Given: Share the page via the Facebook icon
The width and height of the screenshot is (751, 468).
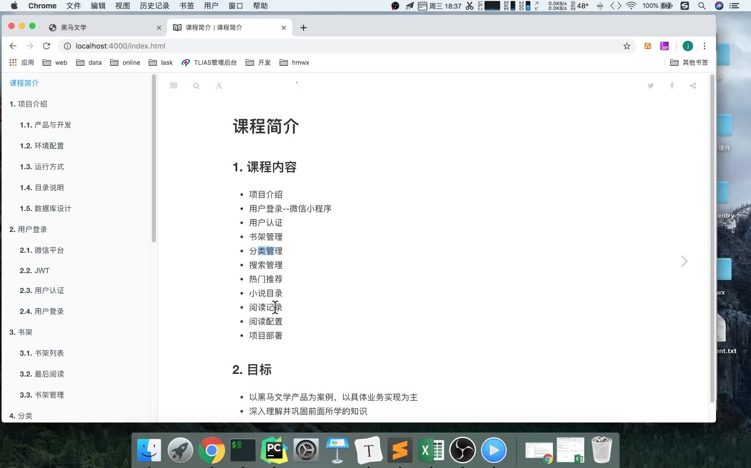Looking at the screenshot, I should tap(672, 86).
